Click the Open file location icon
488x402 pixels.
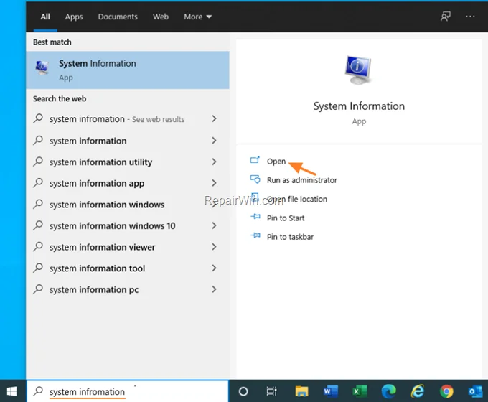(255, 197)
